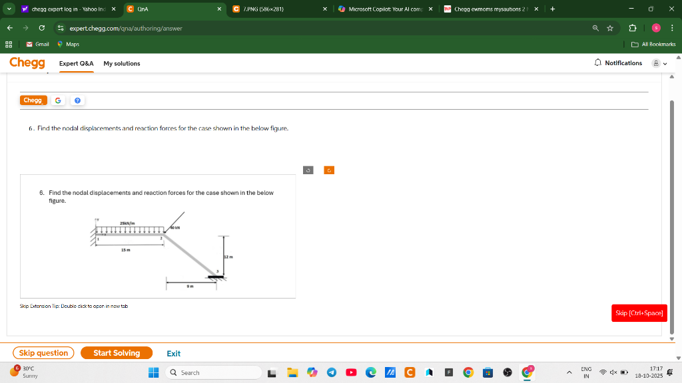Image resolution: width=682 pixels, height=383 pixels.
Task: Open the Gmail bookmark
Action: point(37,45)
